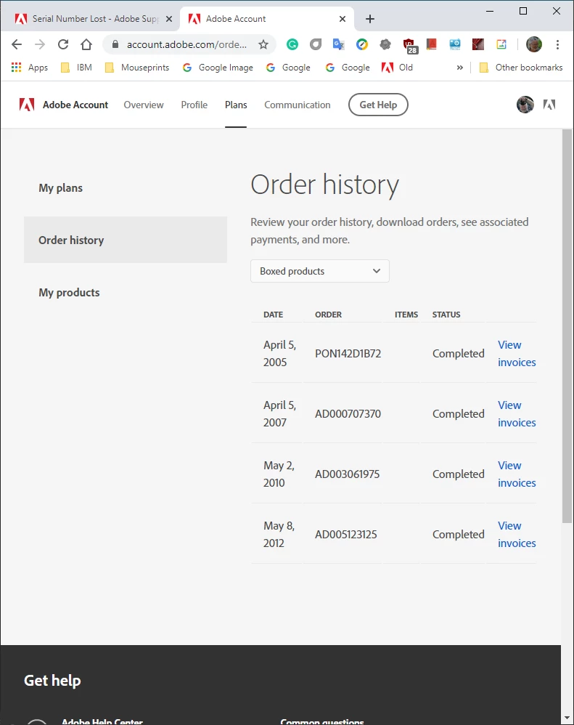Click the page vertical scrollbar thumb

click(567, 326)
